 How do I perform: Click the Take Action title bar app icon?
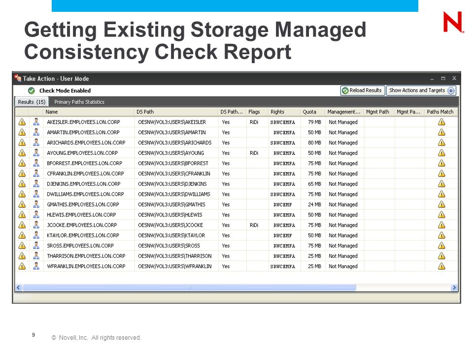[18, 78]
